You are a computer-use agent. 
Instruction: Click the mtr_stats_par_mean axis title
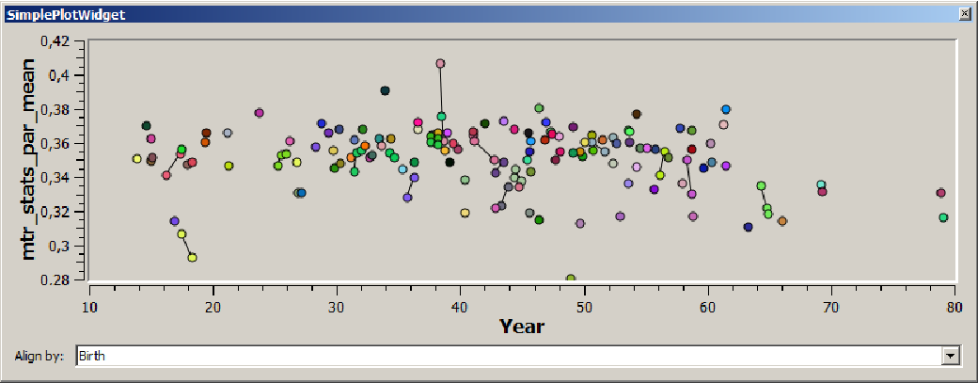[30, 160]
